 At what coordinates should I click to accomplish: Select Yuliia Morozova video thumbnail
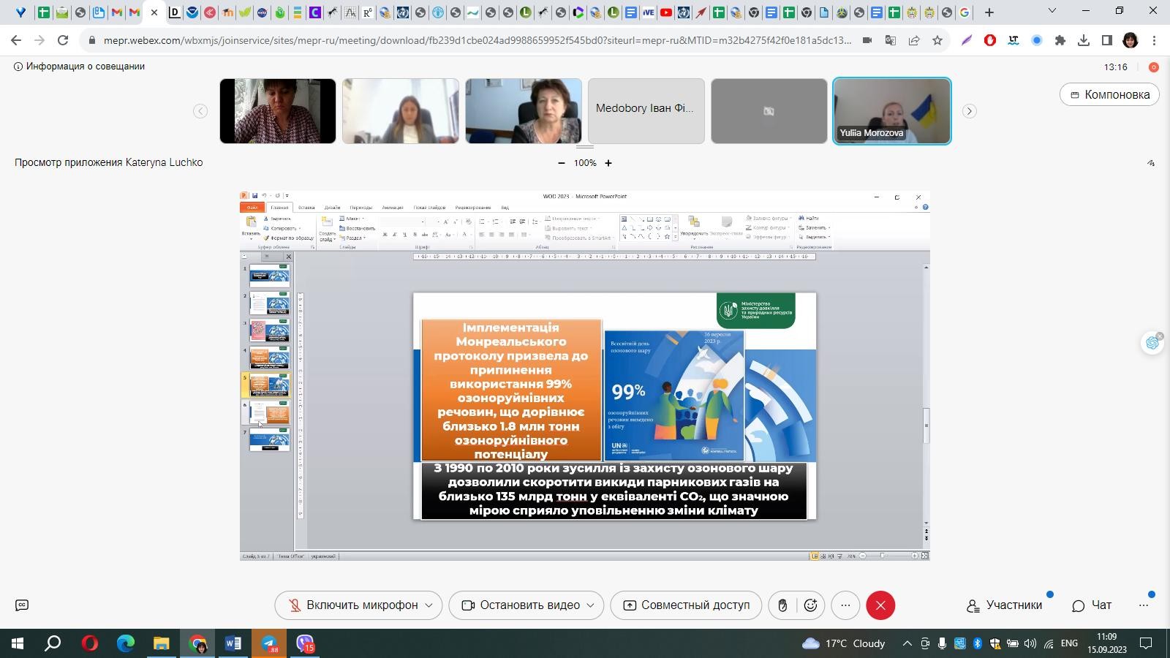click(x=891, y=111)
